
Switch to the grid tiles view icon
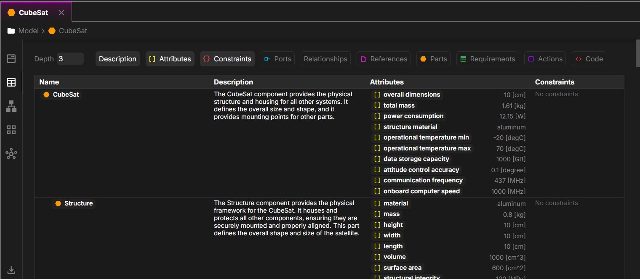point(11,130)
